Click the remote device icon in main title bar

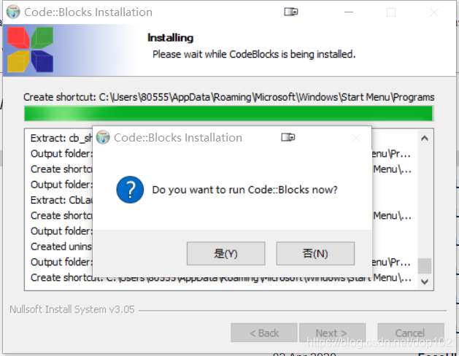291,12
